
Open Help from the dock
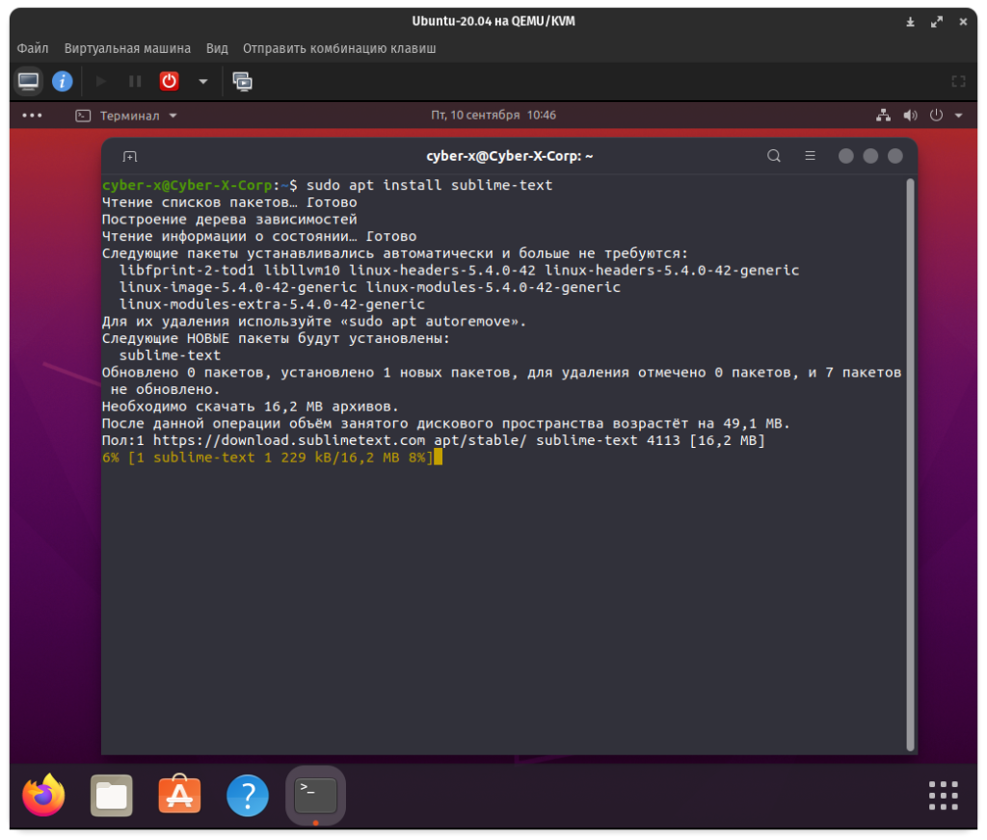[x=248, y=796]
